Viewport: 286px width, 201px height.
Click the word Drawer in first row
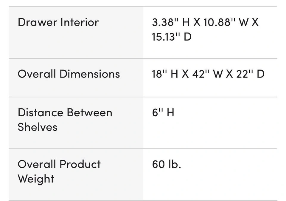pos(38,22)
